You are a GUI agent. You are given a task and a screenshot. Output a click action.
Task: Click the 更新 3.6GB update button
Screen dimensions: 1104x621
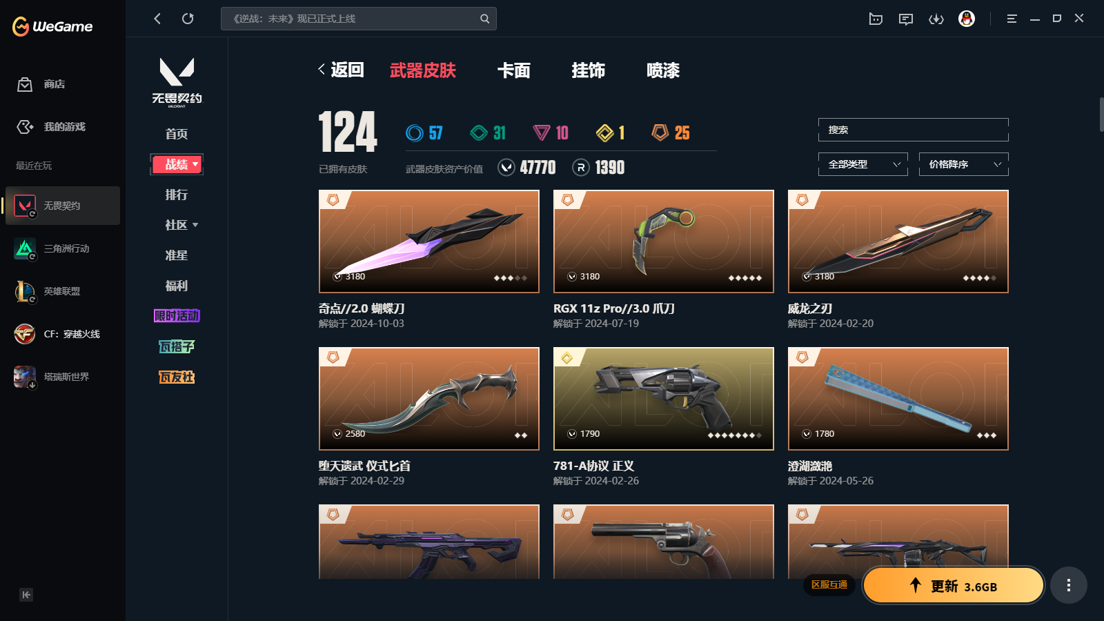click(x=954, y=586)
